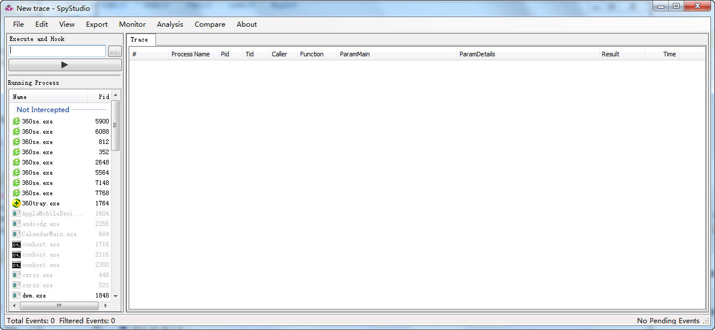The height and width of the screenshot is (330, 715).
Task: Click the horizontal scroll left arrow
Action: pyautogui.click(x=14, y=306)
